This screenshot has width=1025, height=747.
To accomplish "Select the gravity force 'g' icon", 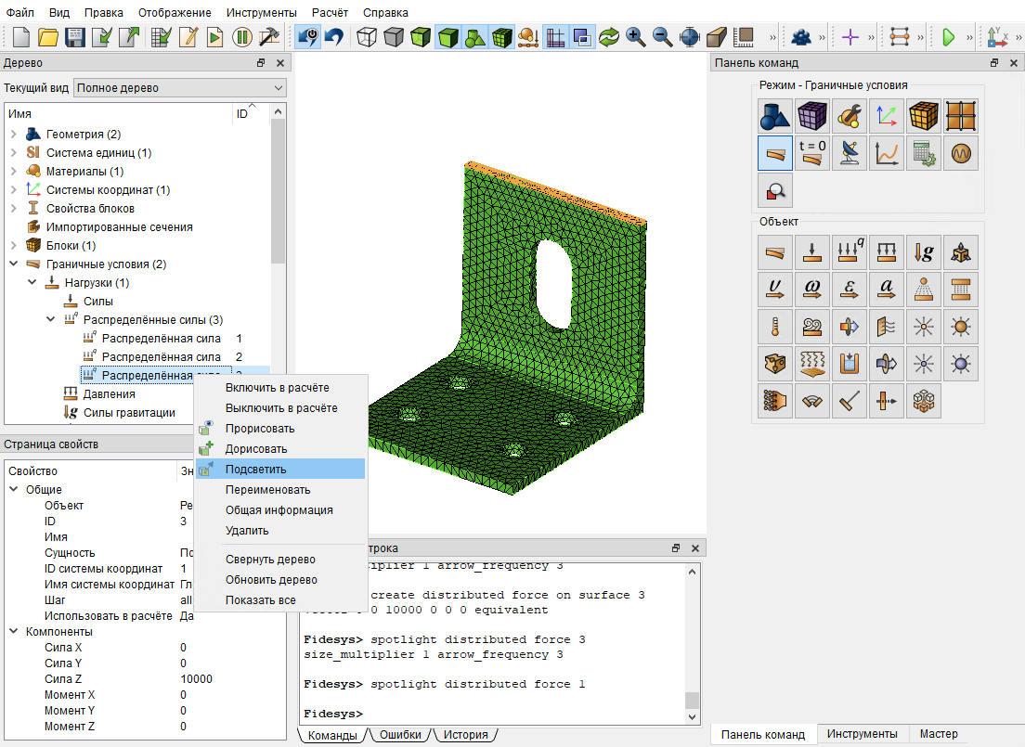I will 924,252.
